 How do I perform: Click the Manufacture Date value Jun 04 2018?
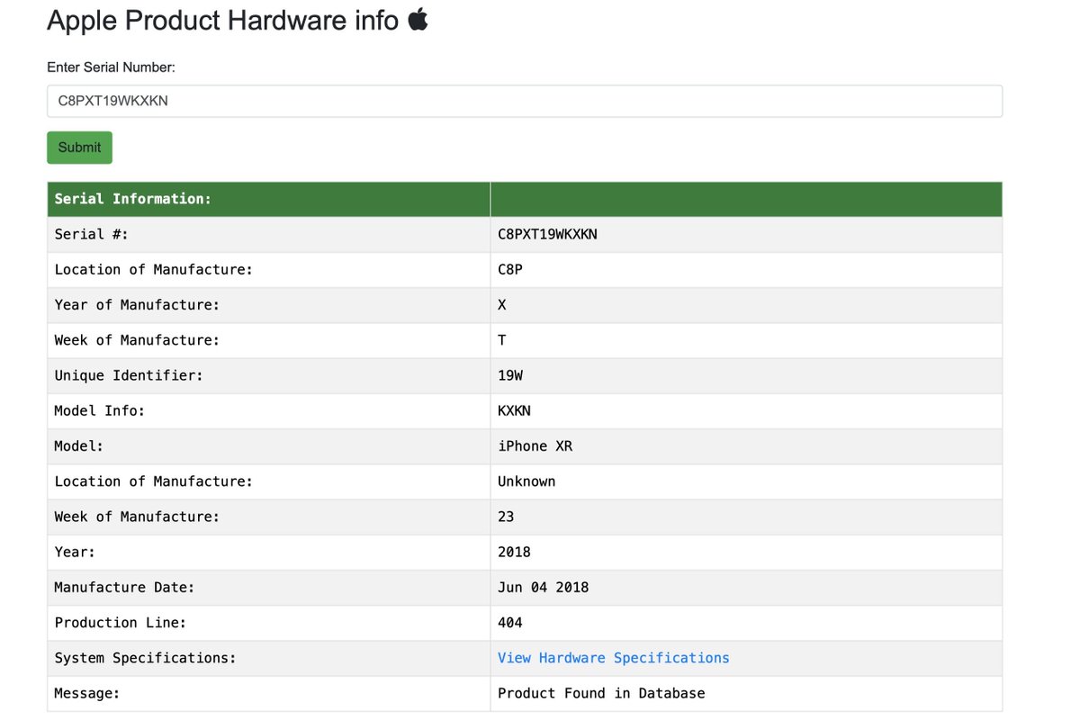542,587
